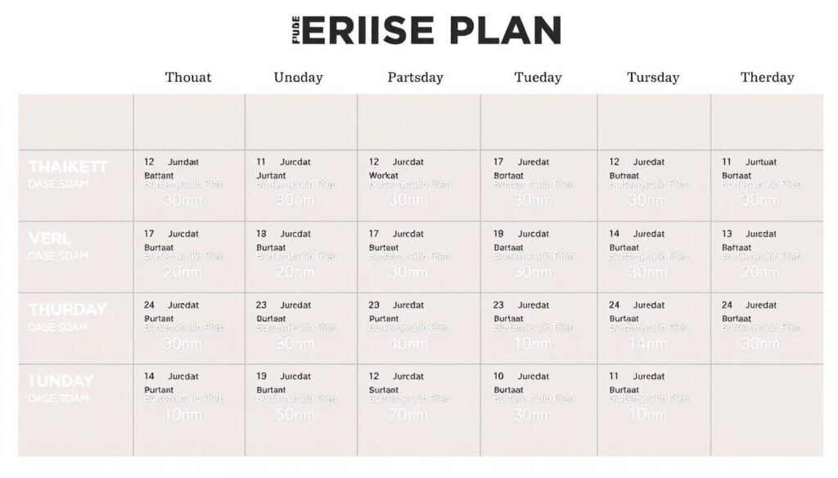
Task: Select the THAIKETT row label
Action: (x=69, y=167)
